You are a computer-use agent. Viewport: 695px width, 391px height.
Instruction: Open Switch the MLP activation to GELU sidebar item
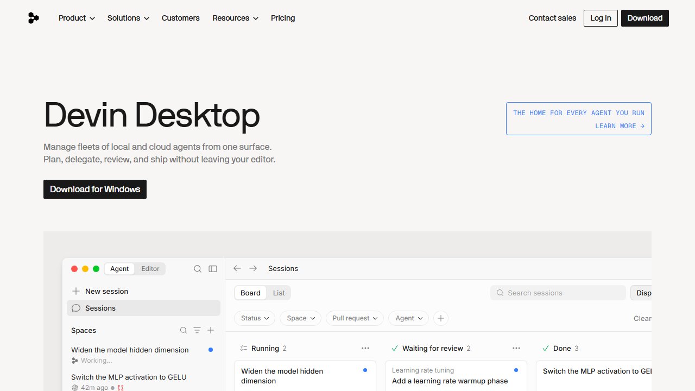coord(143,381)
